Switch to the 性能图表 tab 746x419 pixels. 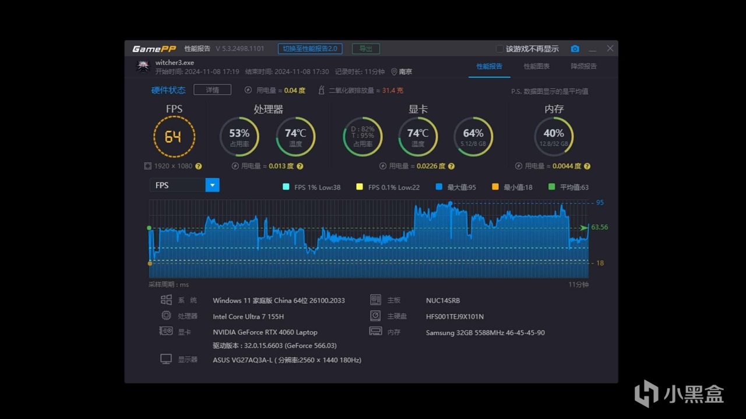[536, 66]
